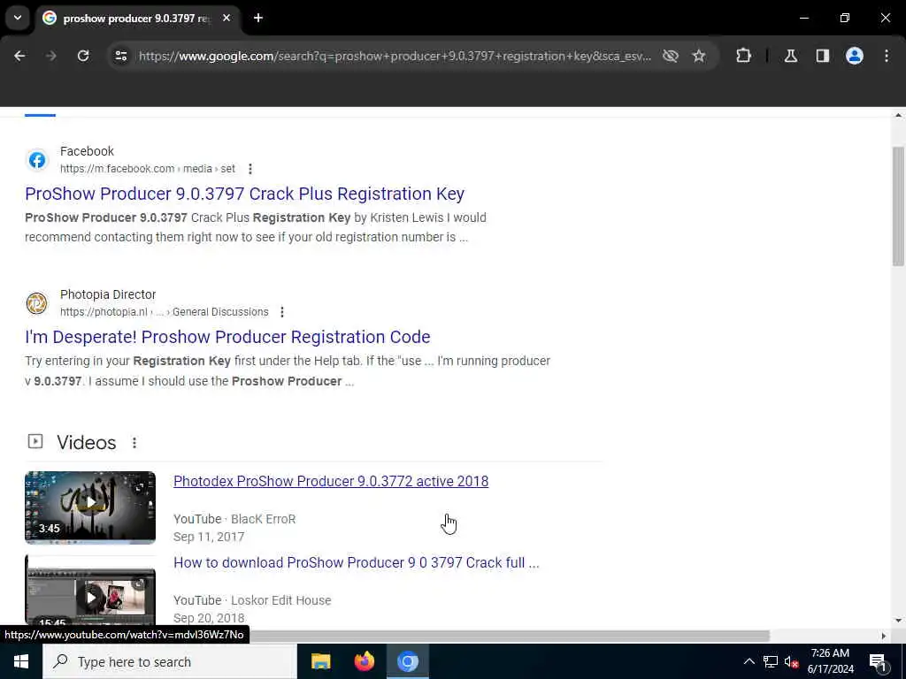The width and height of the screenshot is (906, 679).
Task: Open the Windows Start menu
Action: coord(21,661)
